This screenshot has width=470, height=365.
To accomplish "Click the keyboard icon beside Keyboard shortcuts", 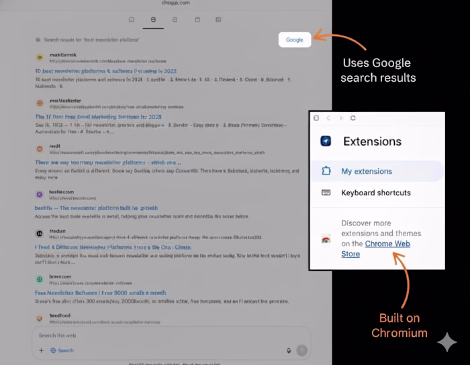I will (326, 193).
